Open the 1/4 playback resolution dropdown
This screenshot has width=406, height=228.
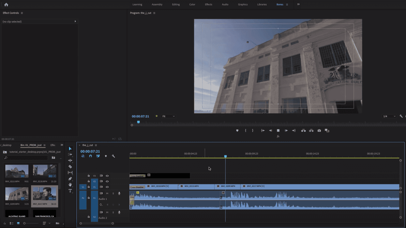tap(389, 116)
